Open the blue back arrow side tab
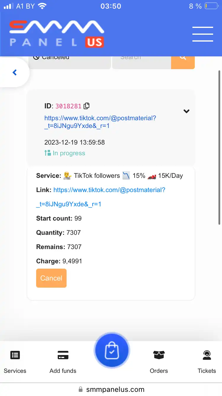 click(15, 72)
